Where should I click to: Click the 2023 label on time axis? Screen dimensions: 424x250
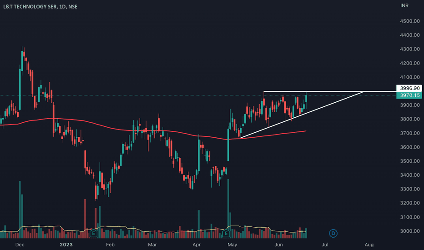coord(66,245)
